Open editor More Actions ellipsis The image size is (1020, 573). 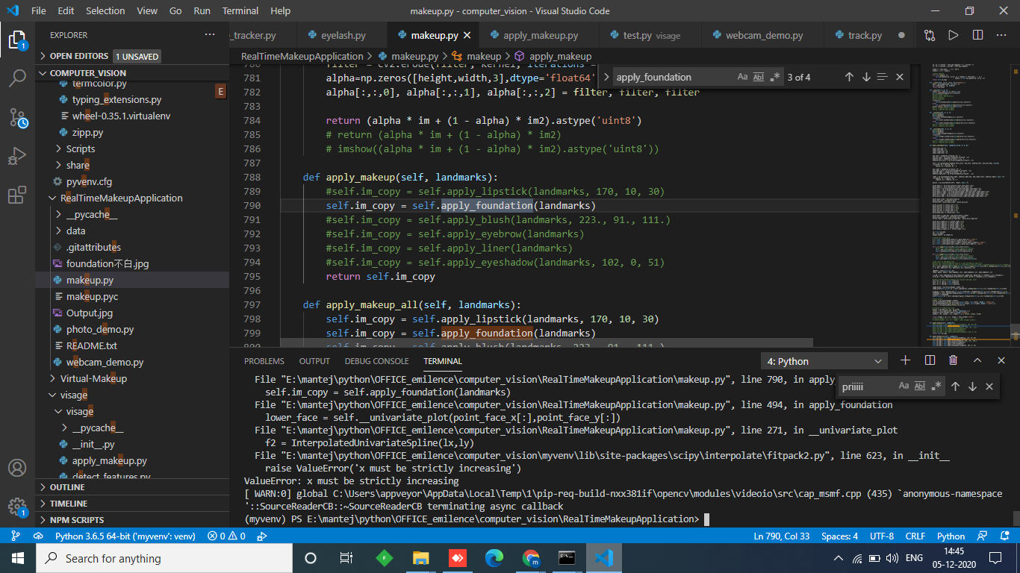1002,35
